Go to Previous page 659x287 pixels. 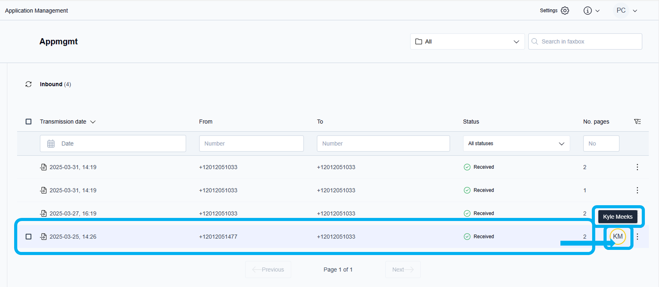pyautogui.click(x=268, y=269)
